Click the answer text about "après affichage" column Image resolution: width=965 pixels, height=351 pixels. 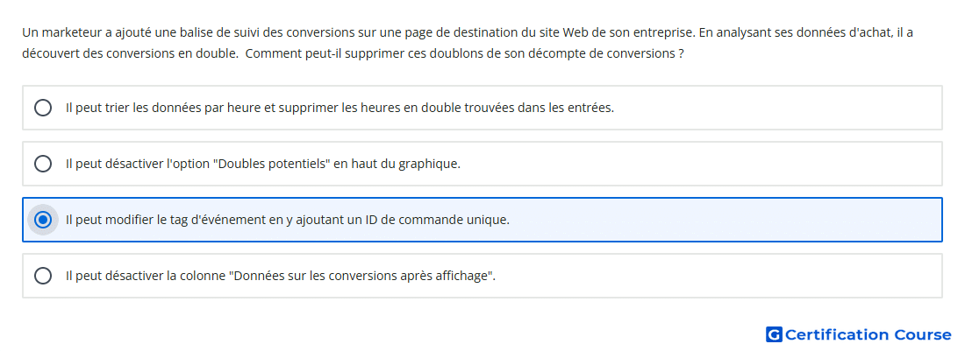tap(281, 276)
